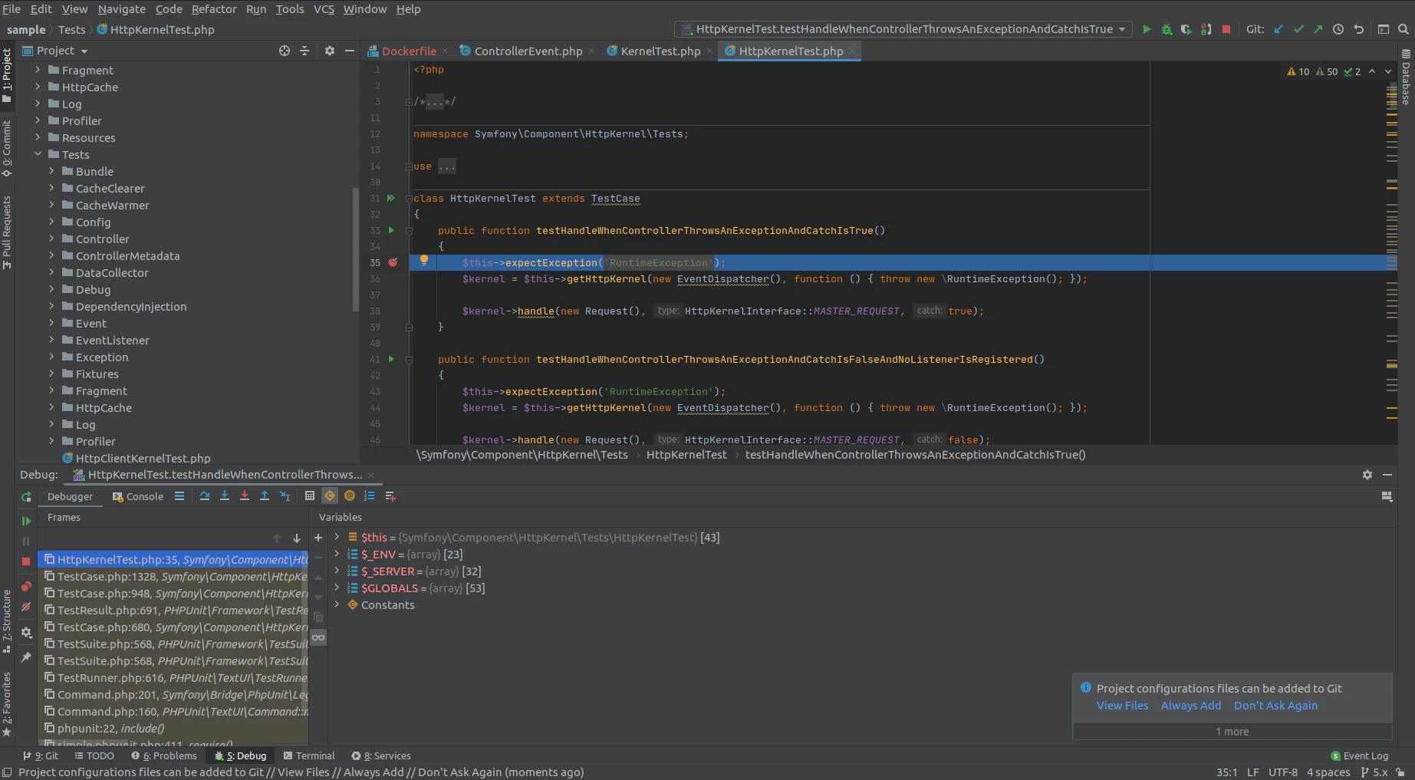Image resolution: width=1415 pixels, height=780 pixels.
Task: Open the 6: Problems tool window
Action: tap(164, 756)
